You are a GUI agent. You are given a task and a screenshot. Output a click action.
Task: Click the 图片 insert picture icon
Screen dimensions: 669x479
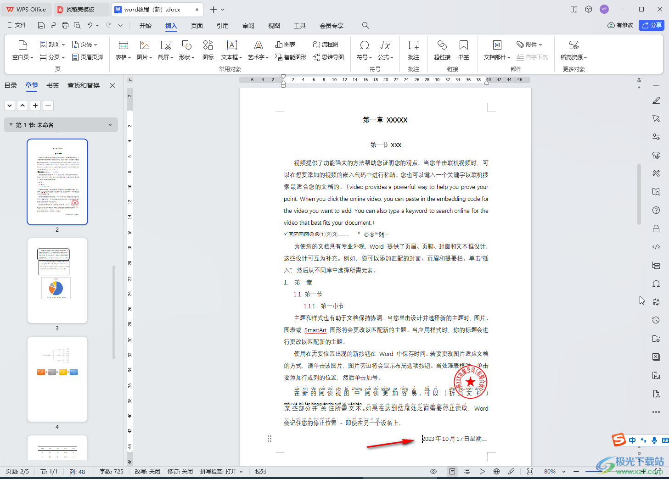tap(145, 45)
